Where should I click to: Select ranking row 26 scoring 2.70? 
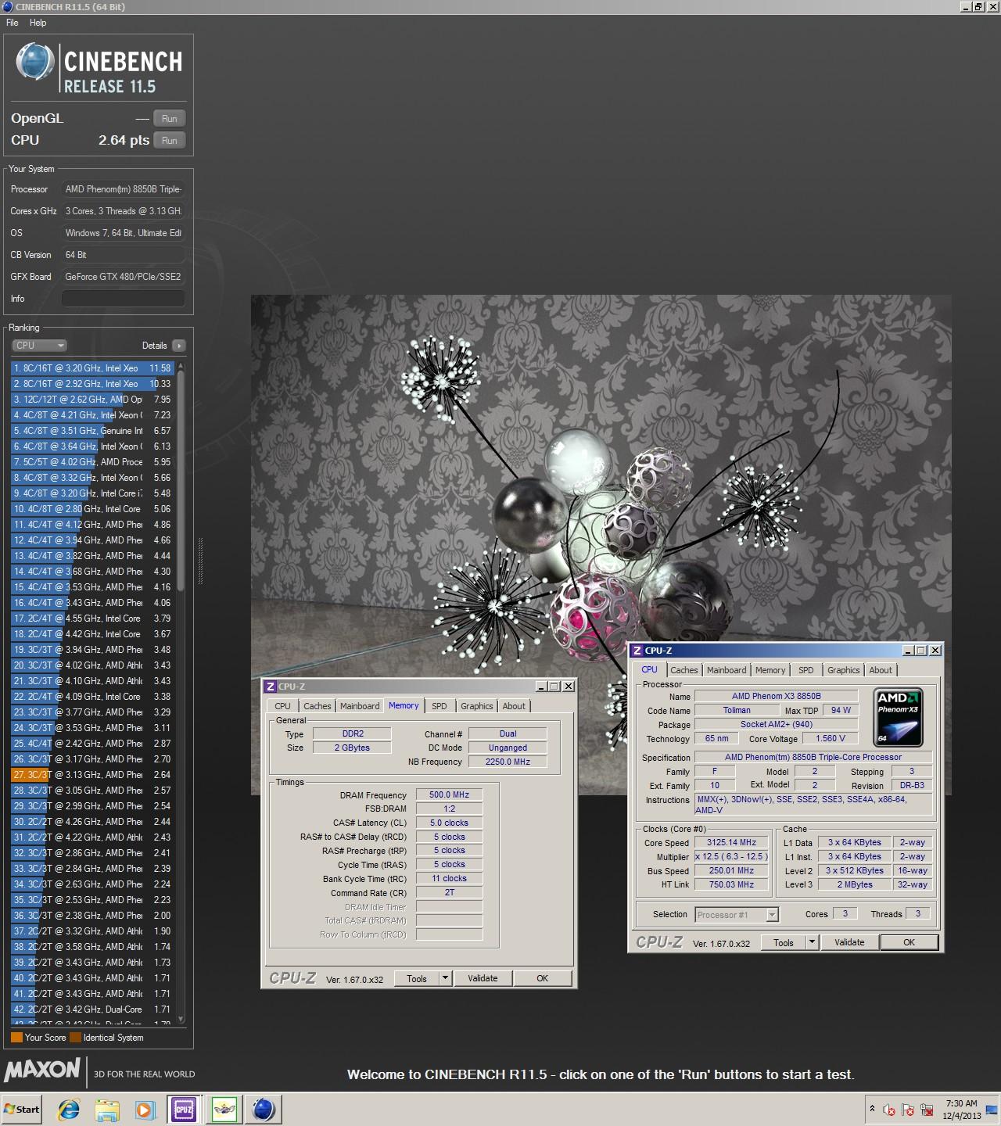pos(92,759)
